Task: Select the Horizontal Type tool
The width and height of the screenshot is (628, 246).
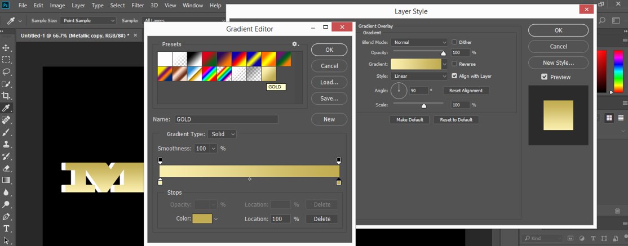Action: 6,229
